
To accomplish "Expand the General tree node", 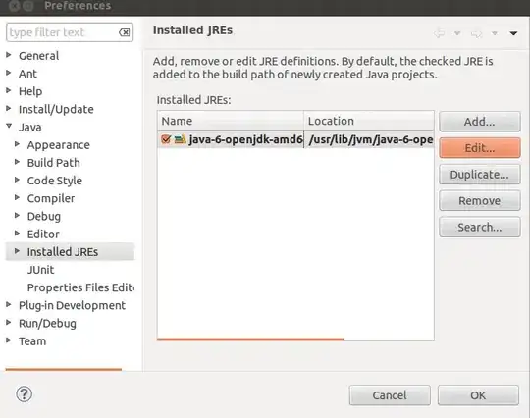I will coord(9,55).
